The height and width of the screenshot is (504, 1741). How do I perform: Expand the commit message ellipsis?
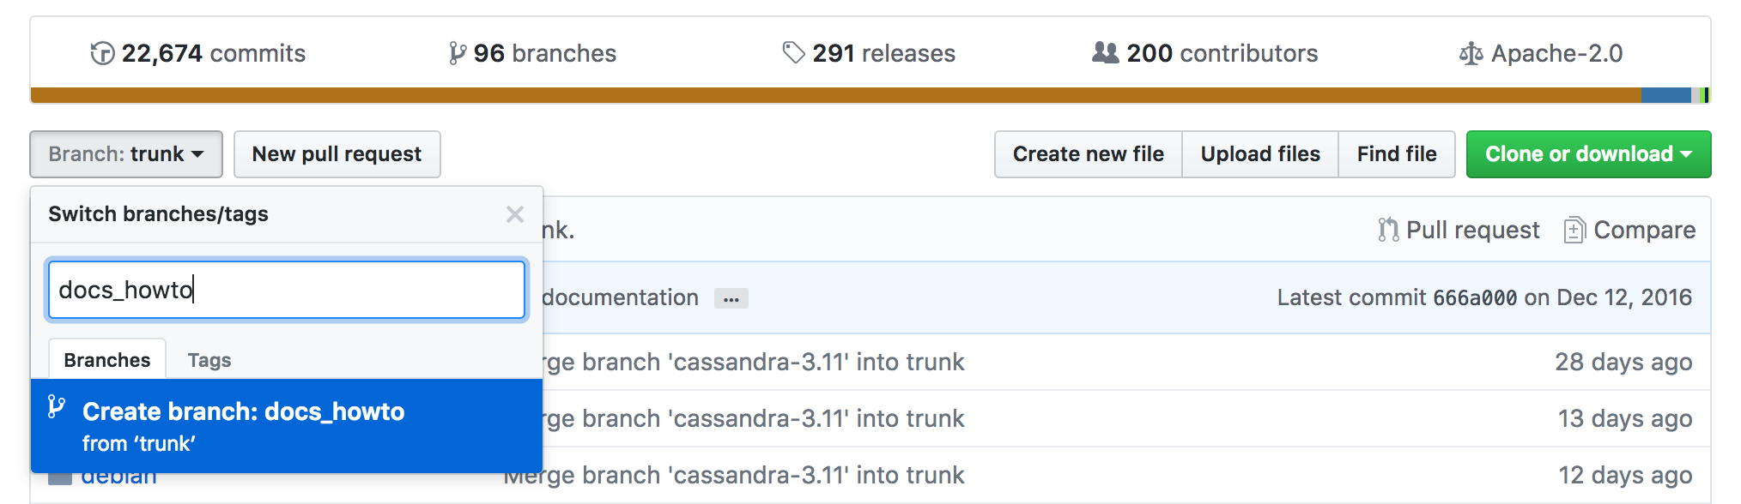click(x=731, y=299)
